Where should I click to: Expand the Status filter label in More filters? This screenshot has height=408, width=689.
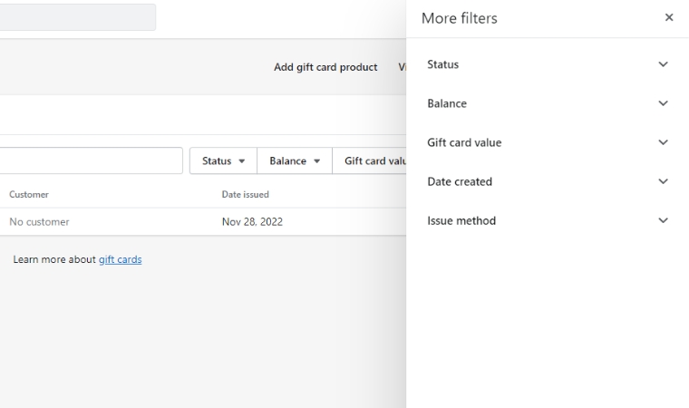coord(442,65)
